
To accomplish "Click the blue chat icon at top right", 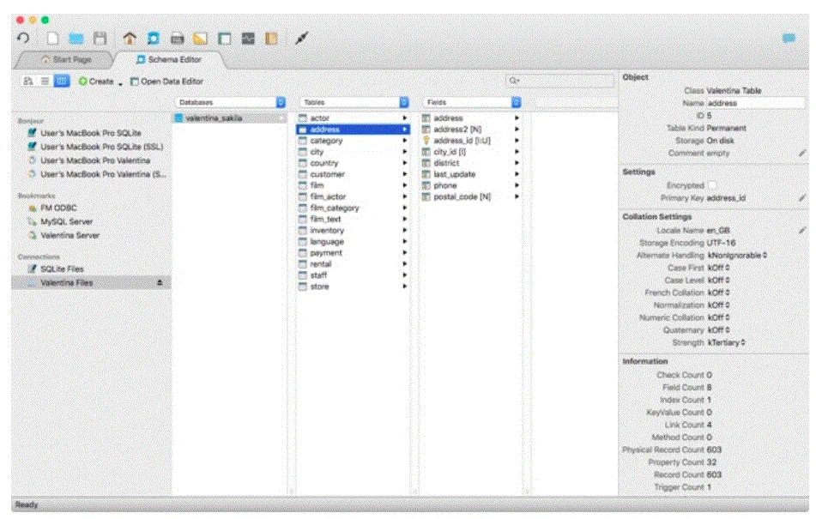I will [x=789, y=38].
